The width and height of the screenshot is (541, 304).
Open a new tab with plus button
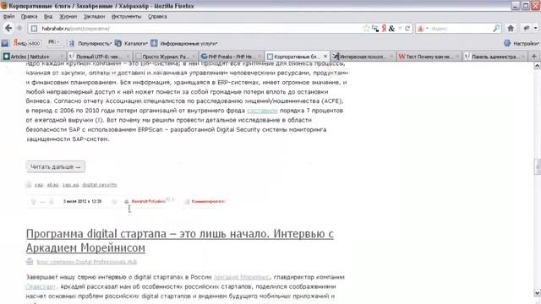533,57
